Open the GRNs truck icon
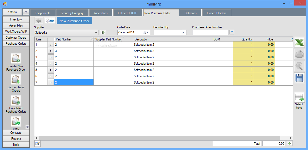This screenshot has height=150, width=308. [x=16, y=121]
